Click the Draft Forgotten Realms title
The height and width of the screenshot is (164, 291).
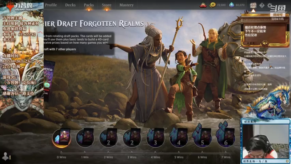click(x=94, y=24)
